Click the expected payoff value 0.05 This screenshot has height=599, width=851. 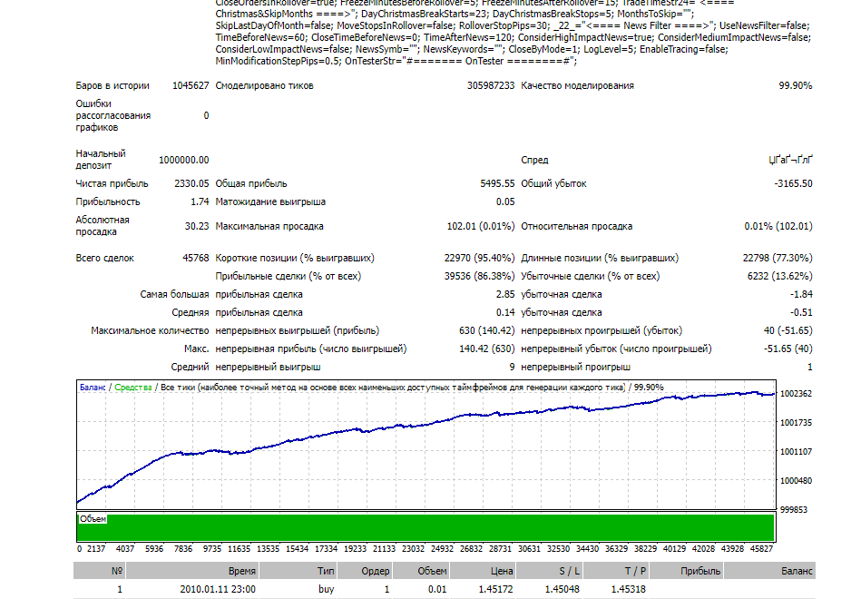pyautogui.click(x=505, y=201)
